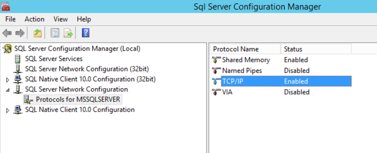Image resolution: width=377 pixels, height=153 pixels.
Task: Collapse the SQL Server Network Configuration node
Action: click(x=8, y=90)
